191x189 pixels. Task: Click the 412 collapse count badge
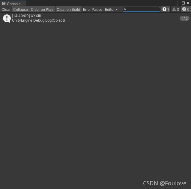tap(184, 18)
